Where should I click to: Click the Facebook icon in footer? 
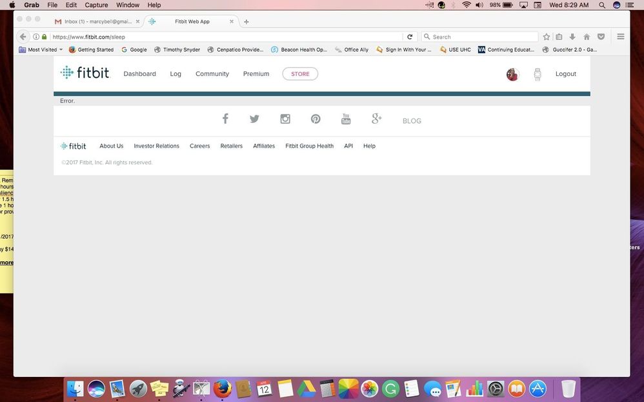click(x=225, y=119)
